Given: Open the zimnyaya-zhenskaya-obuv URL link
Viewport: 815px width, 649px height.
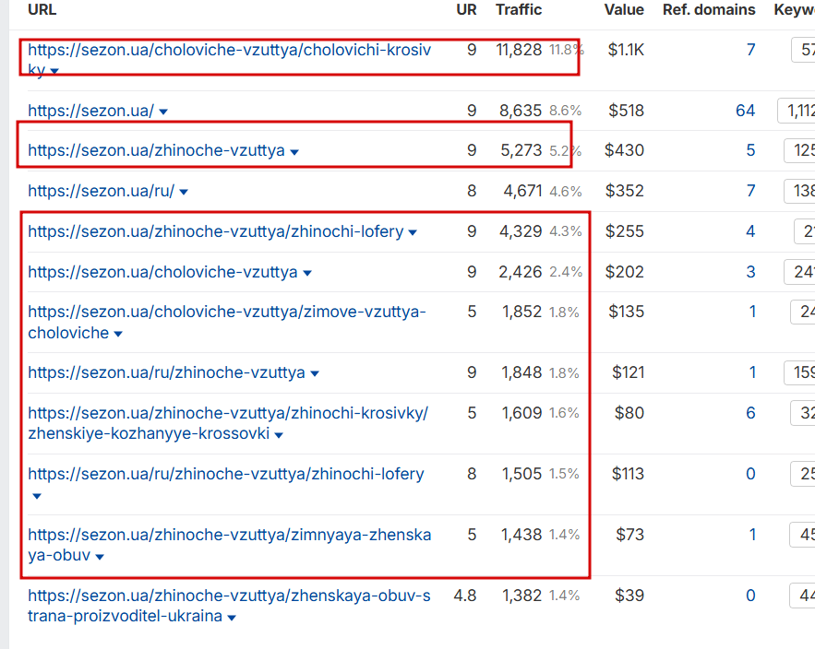Looking at the screenshot, I should tap(230, 545).
